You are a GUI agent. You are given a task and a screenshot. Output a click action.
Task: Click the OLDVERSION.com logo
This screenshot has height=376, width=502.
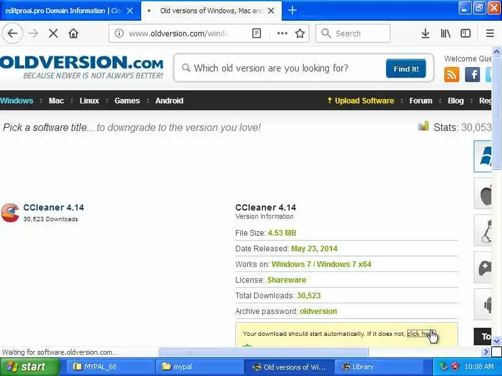click(x=82, y=67)
